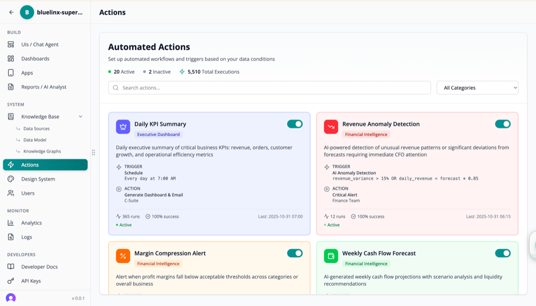
Task: Click the UIs / Chat Agent layout icon
Action: (11, 45)
